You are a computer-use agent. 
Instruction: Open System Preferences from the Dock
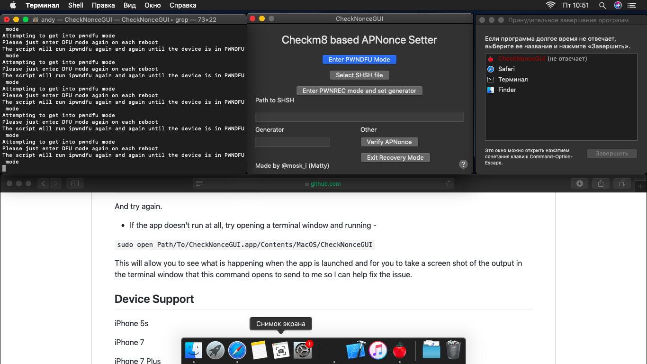(303, 350)
